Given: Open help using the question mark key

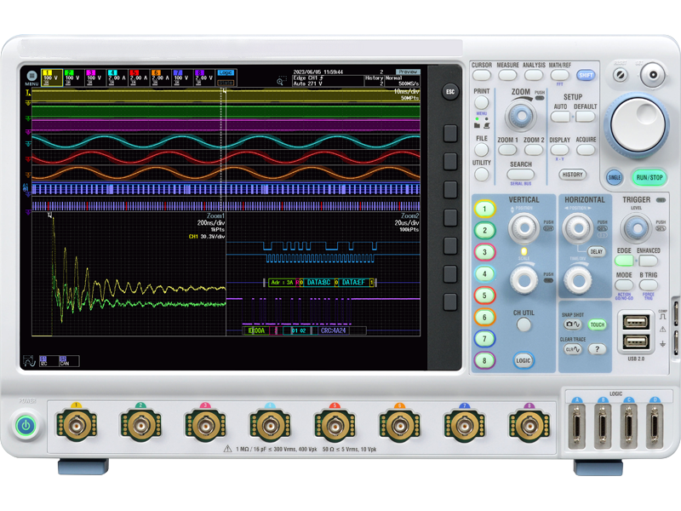Looking at the screenshot, I should 598,348.
